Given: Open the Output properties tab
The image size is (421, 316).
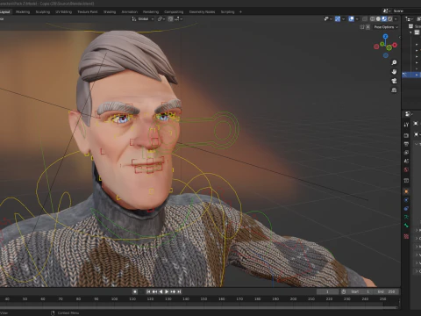Looking at the screenshot, I should pyautogui.click(x=406, y=144).
